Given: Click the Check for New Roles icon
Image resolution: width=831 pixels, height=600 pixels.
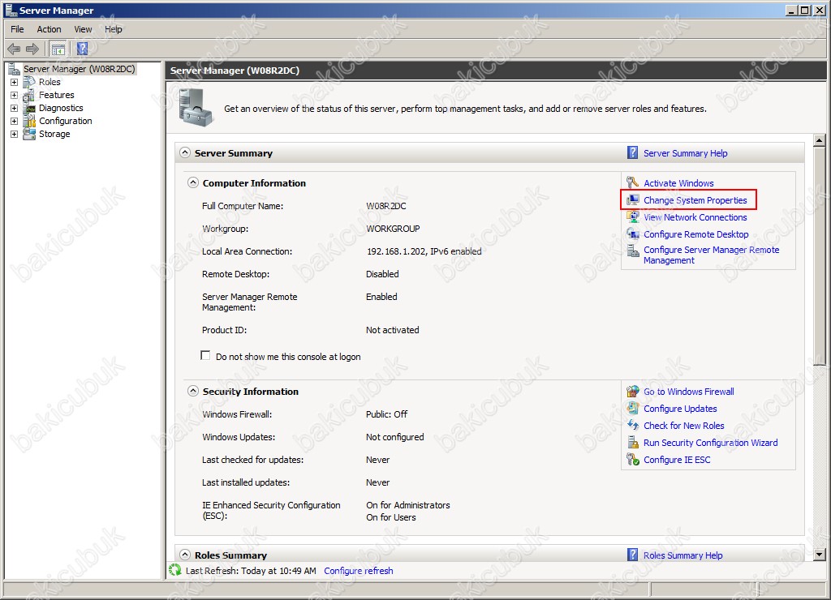Looking at the screenshot, I should pyautogui.click(x=633, y=425).
